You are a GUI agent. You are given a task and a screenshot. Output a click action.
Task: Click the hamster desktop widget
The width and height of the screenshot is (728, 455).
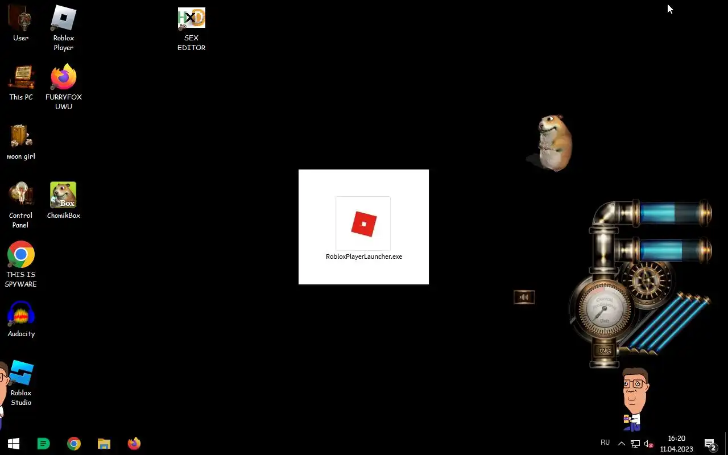point(550,142)
